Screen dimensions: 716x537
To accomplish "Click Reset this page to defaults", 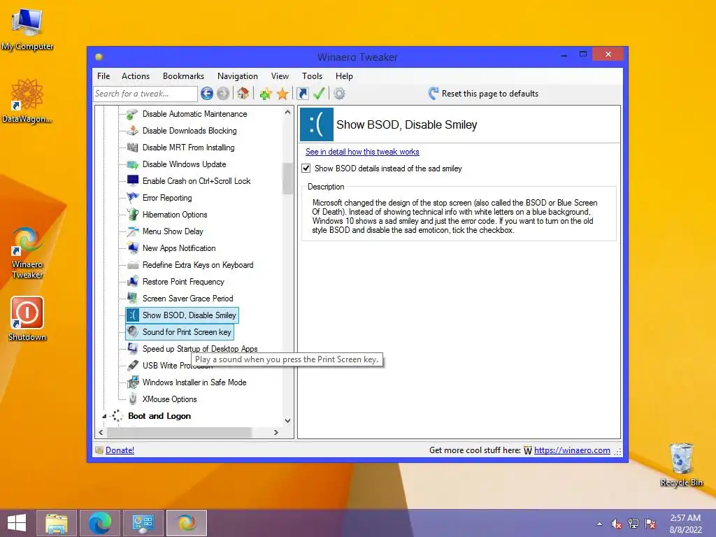I will [484, 94].
